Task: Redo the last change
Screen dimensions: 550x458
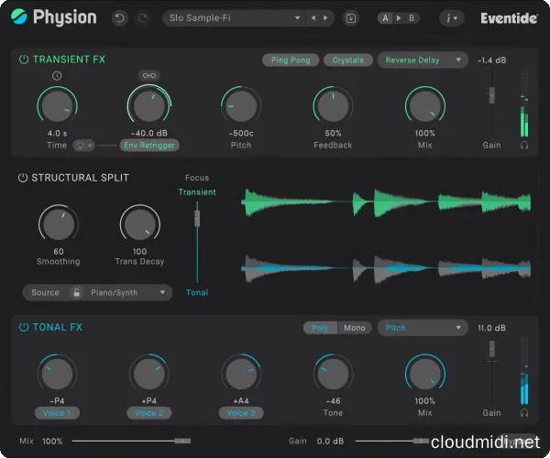Action: [142, 18]
